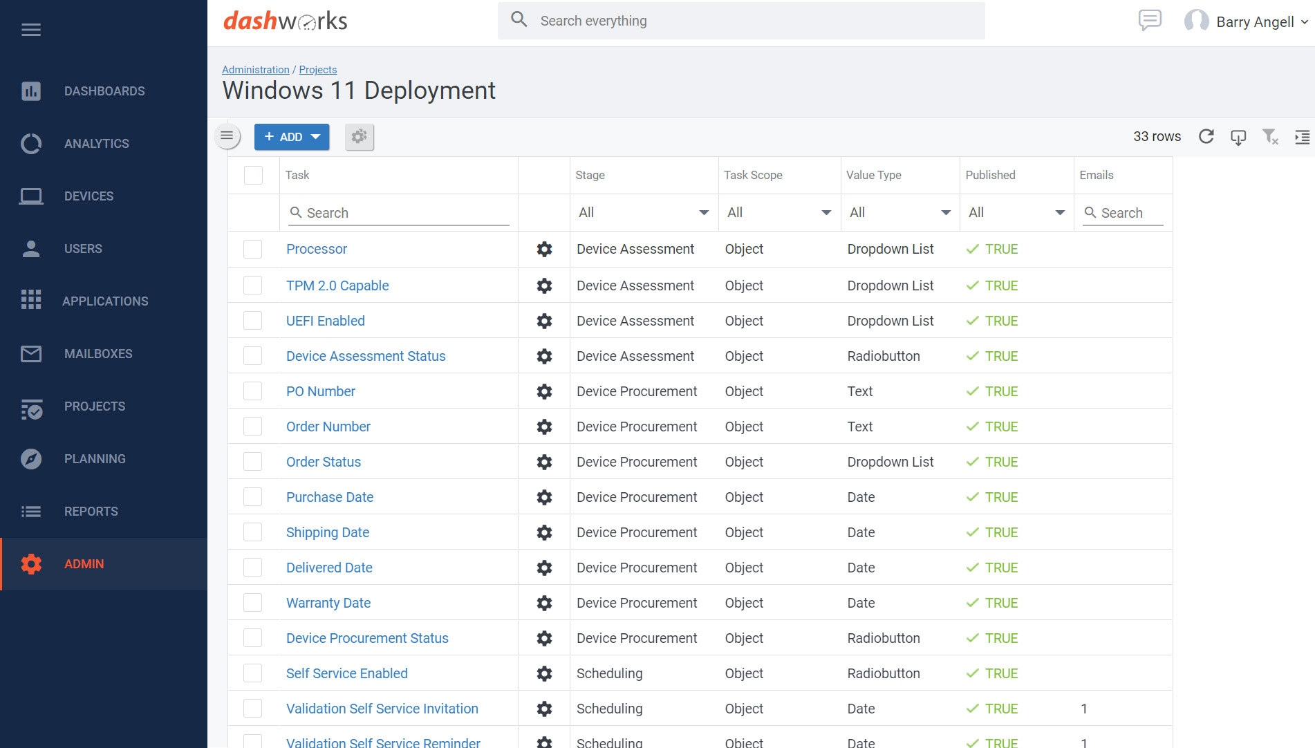Viewport: 1315px width, 748px height.
Task: Click the gear icon for PO Number
Action: 545,391
